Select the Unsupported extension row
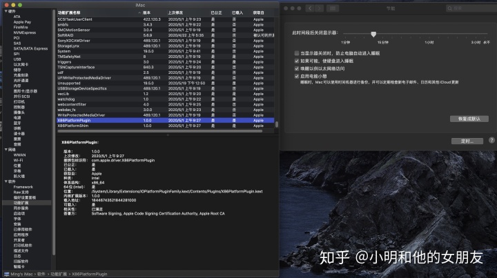This screenshot has width=497, height=278. click(166, 83)
